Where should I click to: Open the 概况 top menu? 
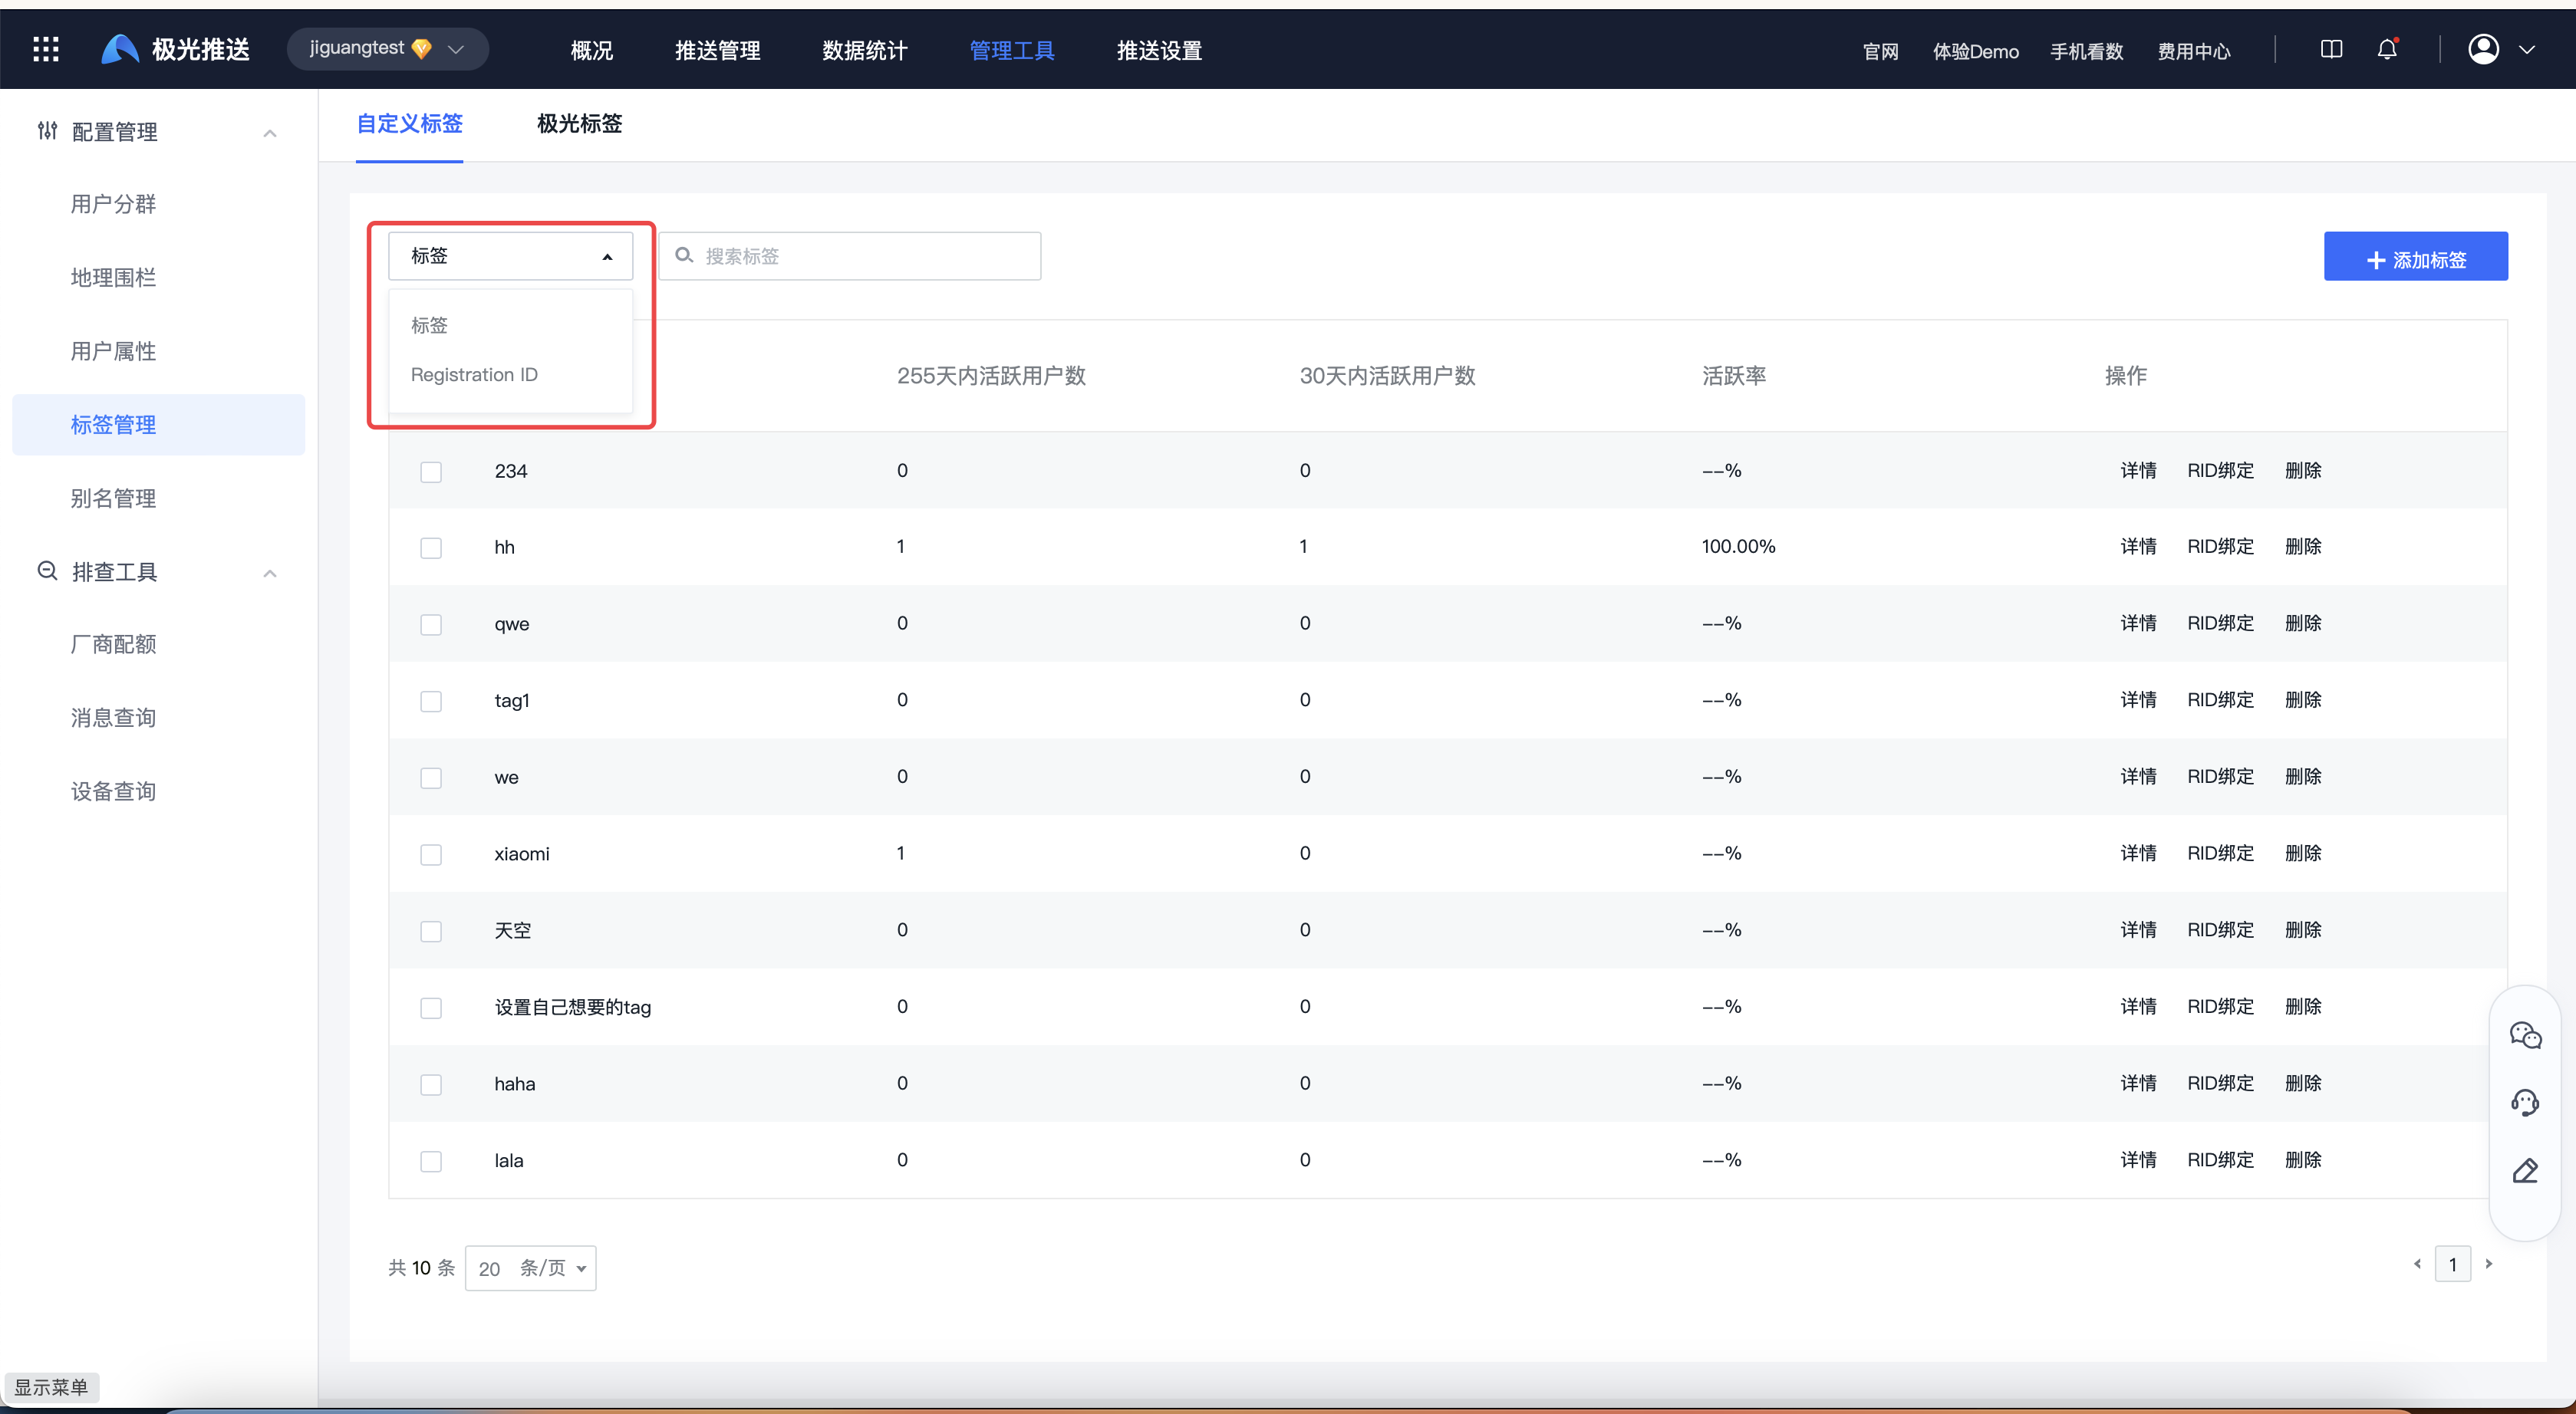coord(592,50)
